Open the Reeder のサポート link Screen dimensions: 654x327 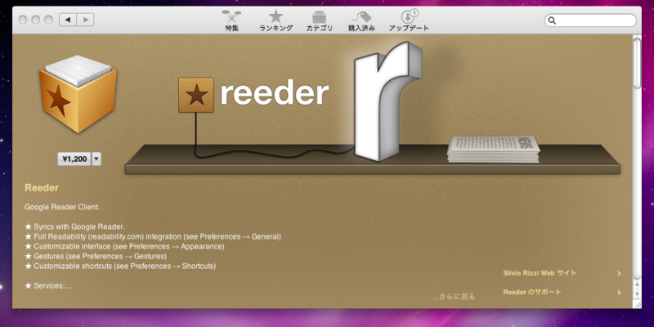pyautogui.click(x=532, y=293)
